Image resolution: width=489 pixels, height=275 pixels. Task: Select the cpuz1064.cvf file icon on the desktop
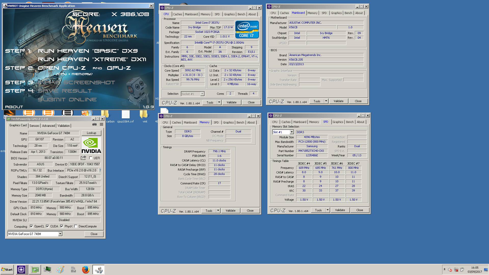click(x=126, y=115)
